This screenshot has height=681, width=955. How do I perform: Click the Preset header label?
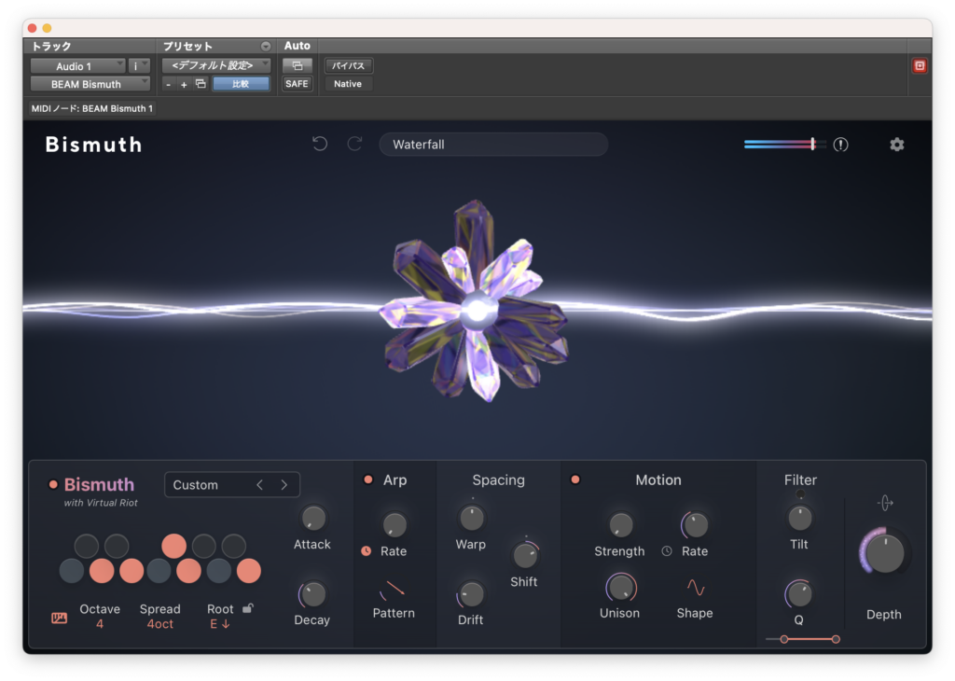187,47
